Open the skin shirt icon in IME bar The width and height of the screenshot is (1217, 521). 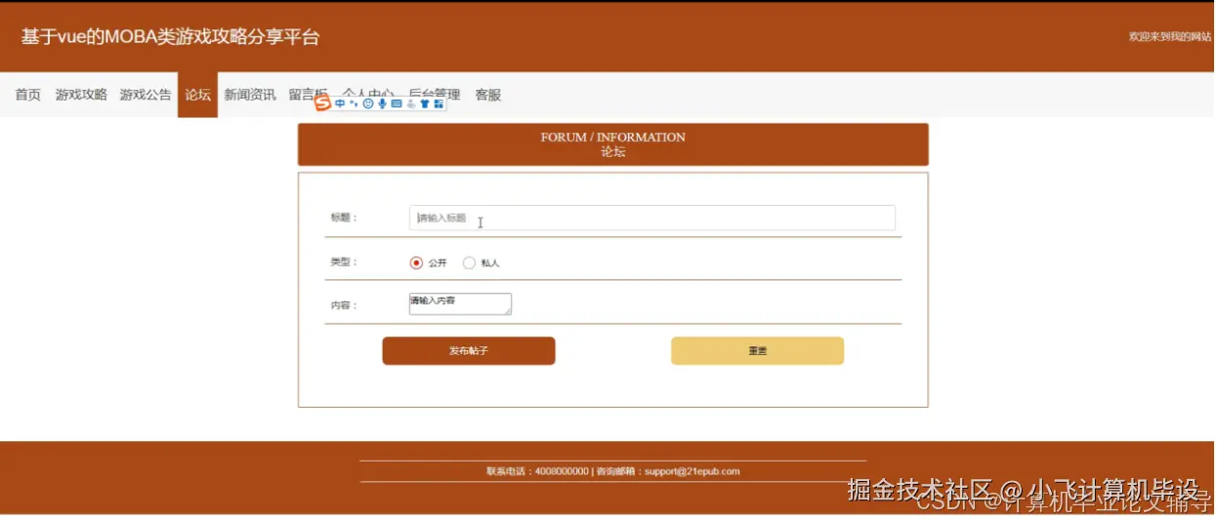pyautogui.click(x=425, y=103)
